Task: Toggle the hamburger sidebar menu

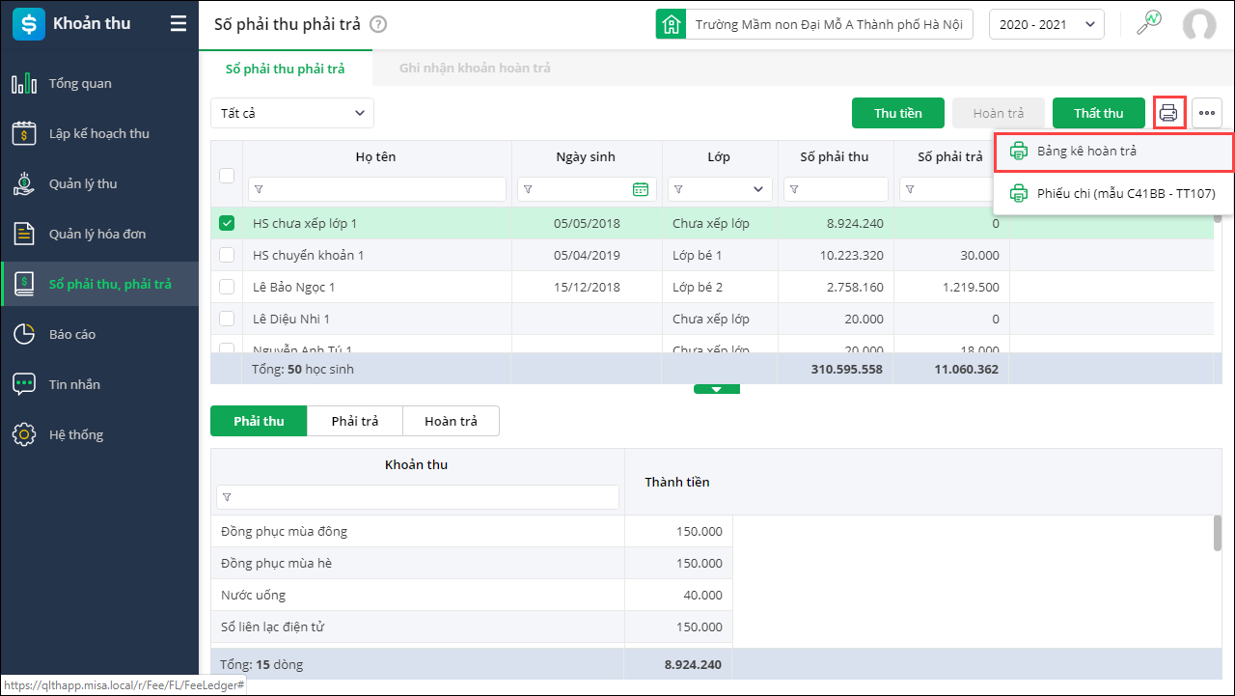Action: pos(178,24)
